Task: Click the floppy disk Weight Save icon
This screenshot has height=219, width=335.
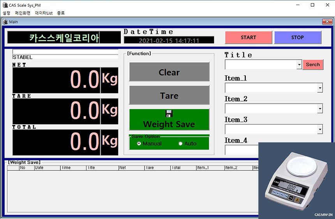Action: pyautogui.click(x=169, y=114)
